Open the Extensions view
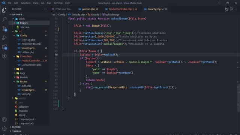Image resolution: width=240 pixels, height=135 pixels. point(4,47)
